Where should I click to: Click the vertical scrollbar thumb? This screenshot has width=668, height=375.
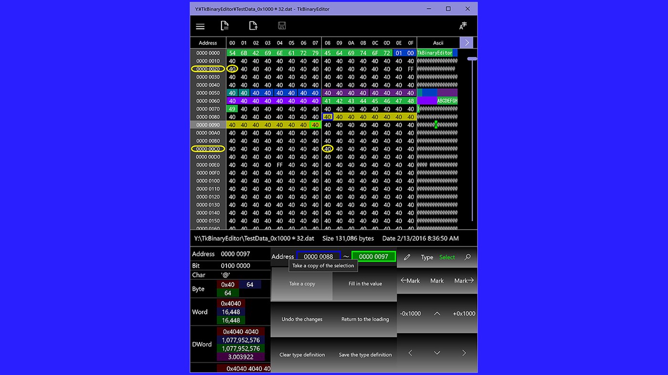pyautogui.click(x=472, y=58)
